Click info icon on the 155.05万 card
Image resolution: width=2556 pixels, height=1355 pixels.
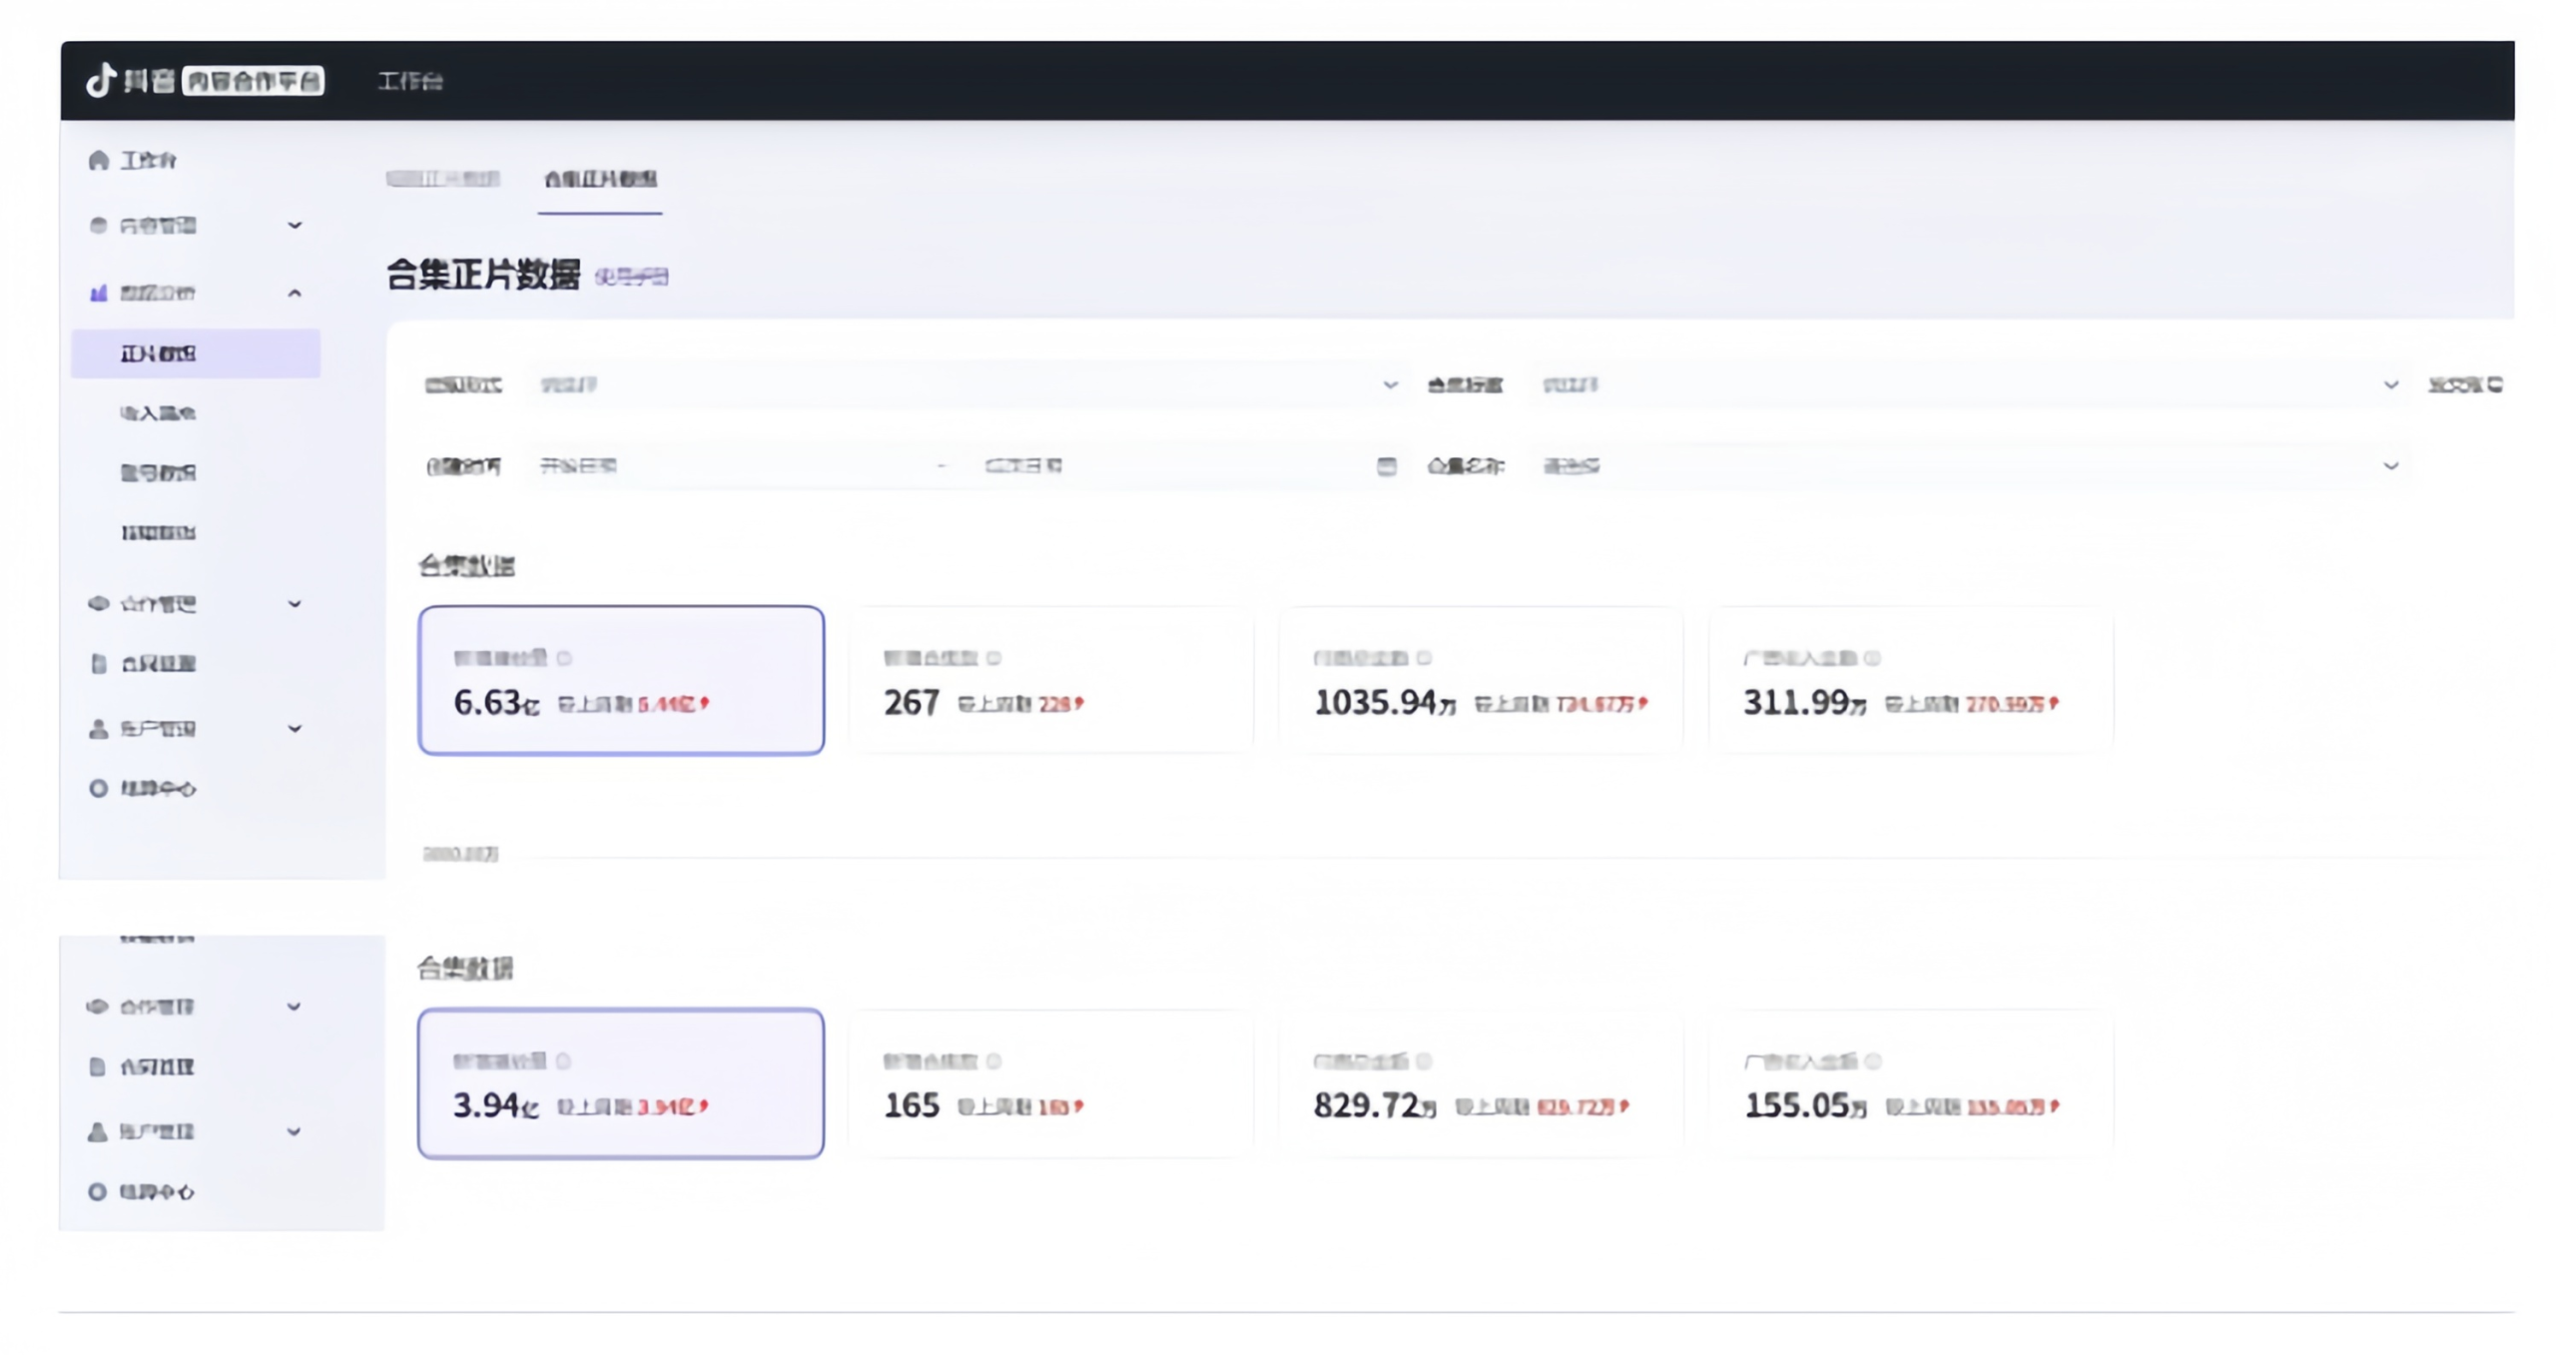coord(1873,1061)
